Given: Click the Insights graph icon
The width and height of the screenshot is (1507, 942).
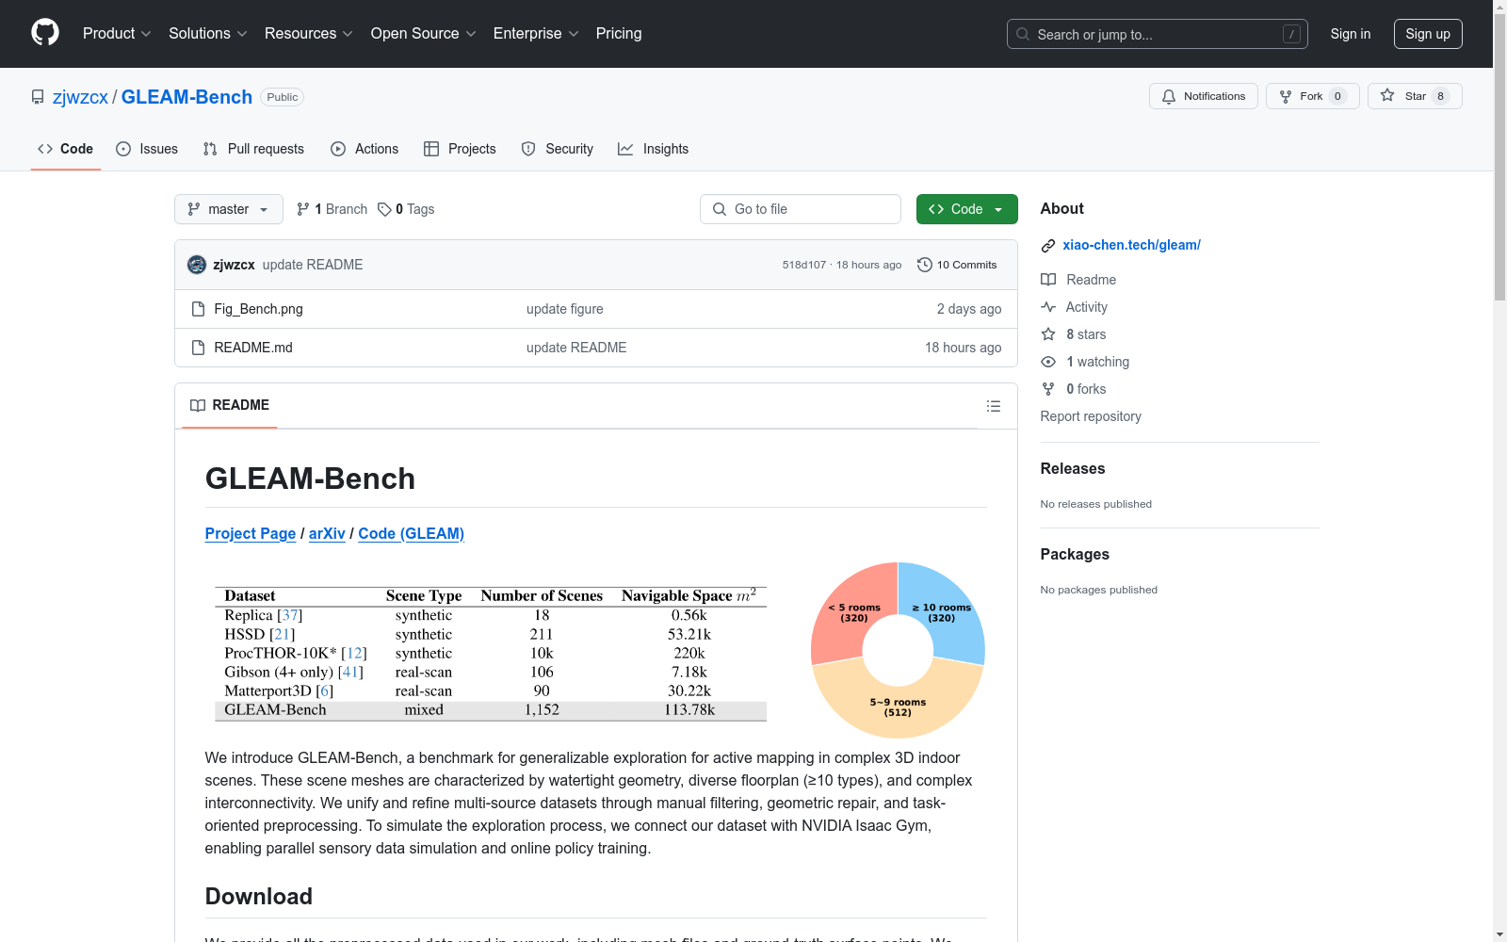Looking at the screenshot, I should (625, 149).
